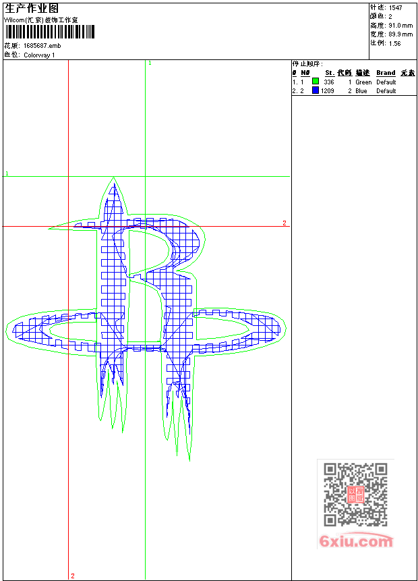Click the Green description text
Screen dimensions: 418x581
[x=363, y=82]
